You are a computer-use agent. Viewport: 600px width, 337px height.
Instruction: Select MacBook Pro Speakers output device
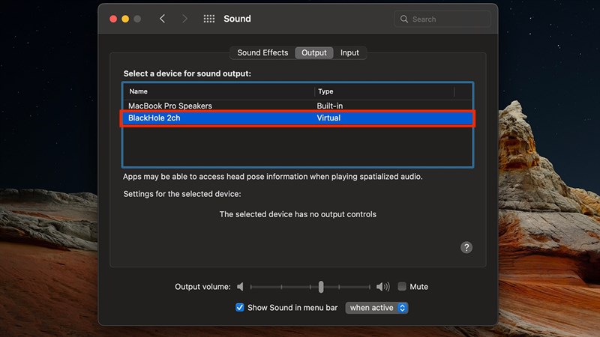point(170,106)
